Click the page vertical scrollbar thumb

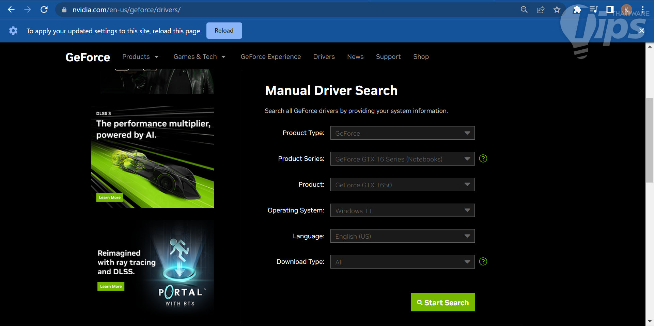(650, 140)
